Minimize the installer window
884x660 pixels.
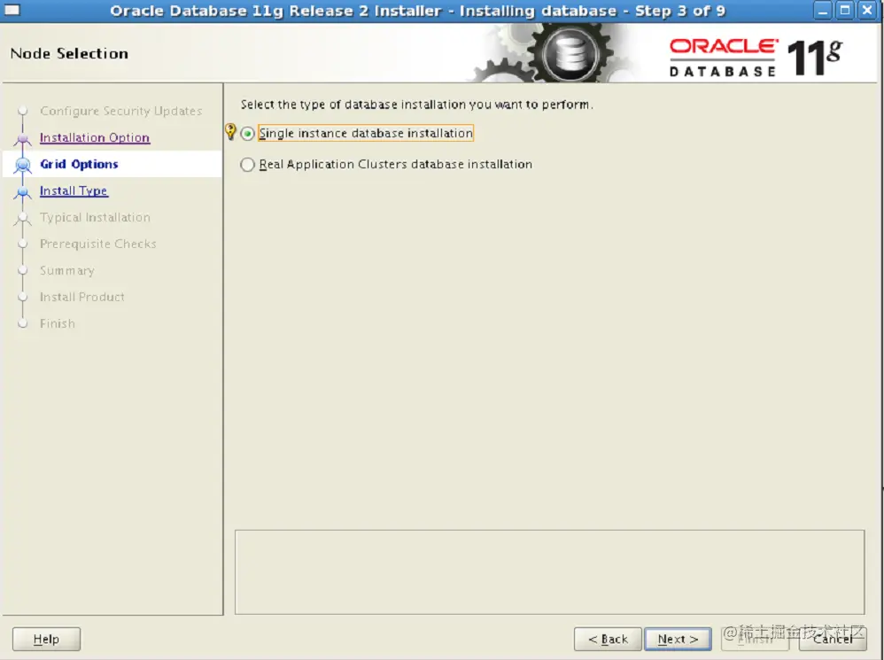coord(823,10)
